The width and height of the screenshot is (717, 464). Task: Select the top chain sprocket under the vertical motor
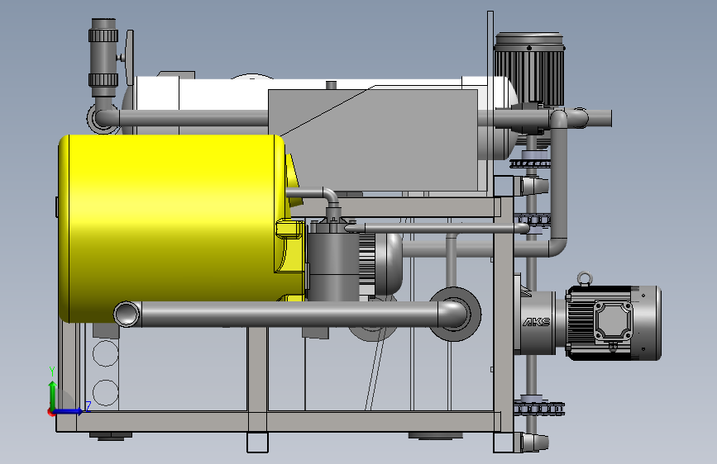point(530,164)
